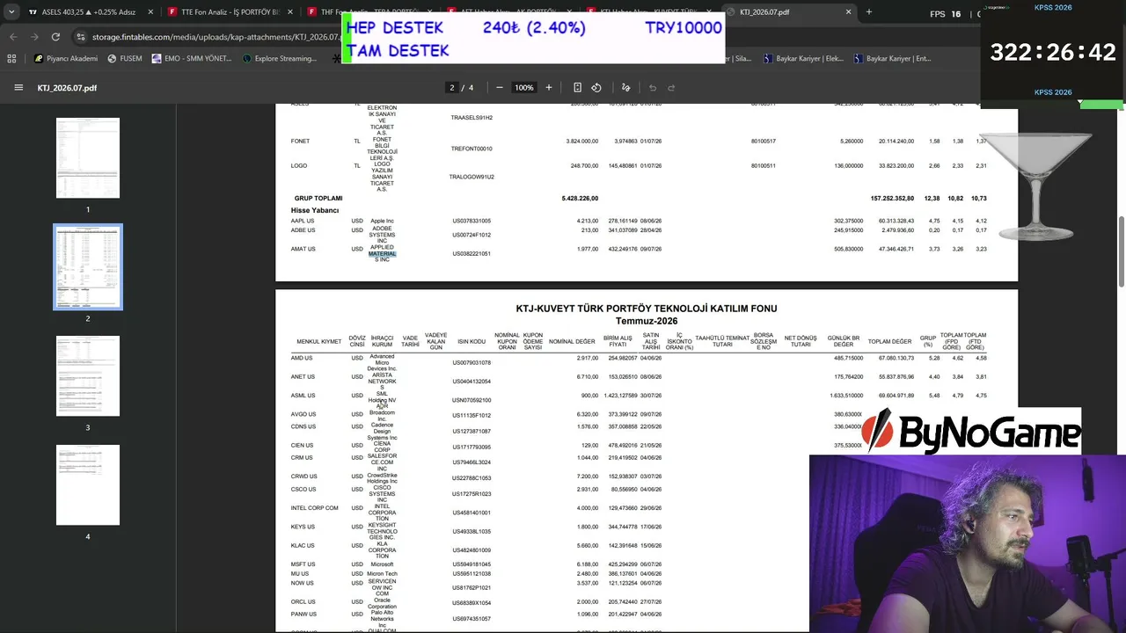Click the Temmuz-2026 subtitle
Viewport: 1126px width, 633px height.
click(x=647, y=321)
